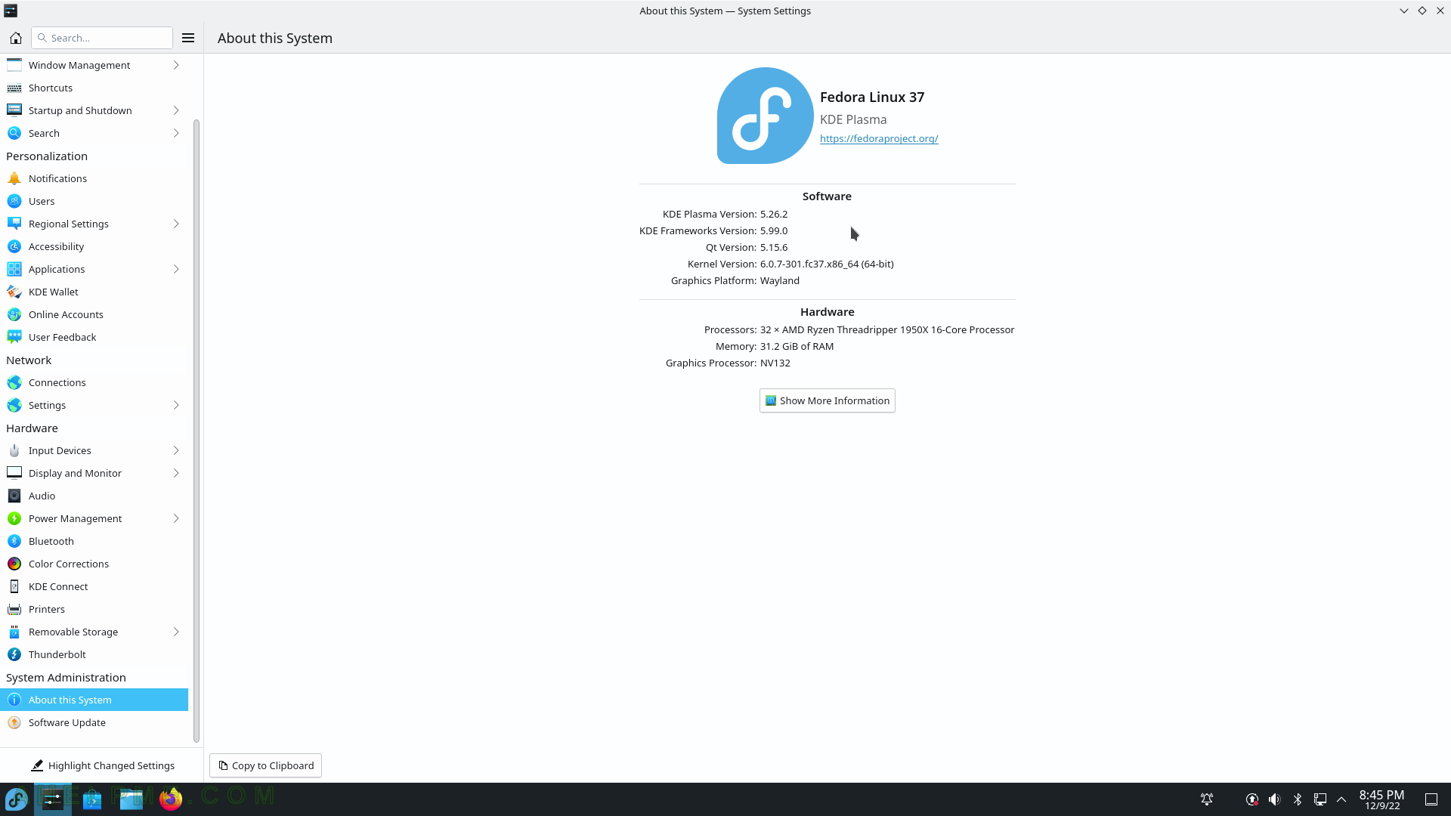Open the Search magnifier icon entry
This screenshot has height=816, width=1451.
(14, 133)
